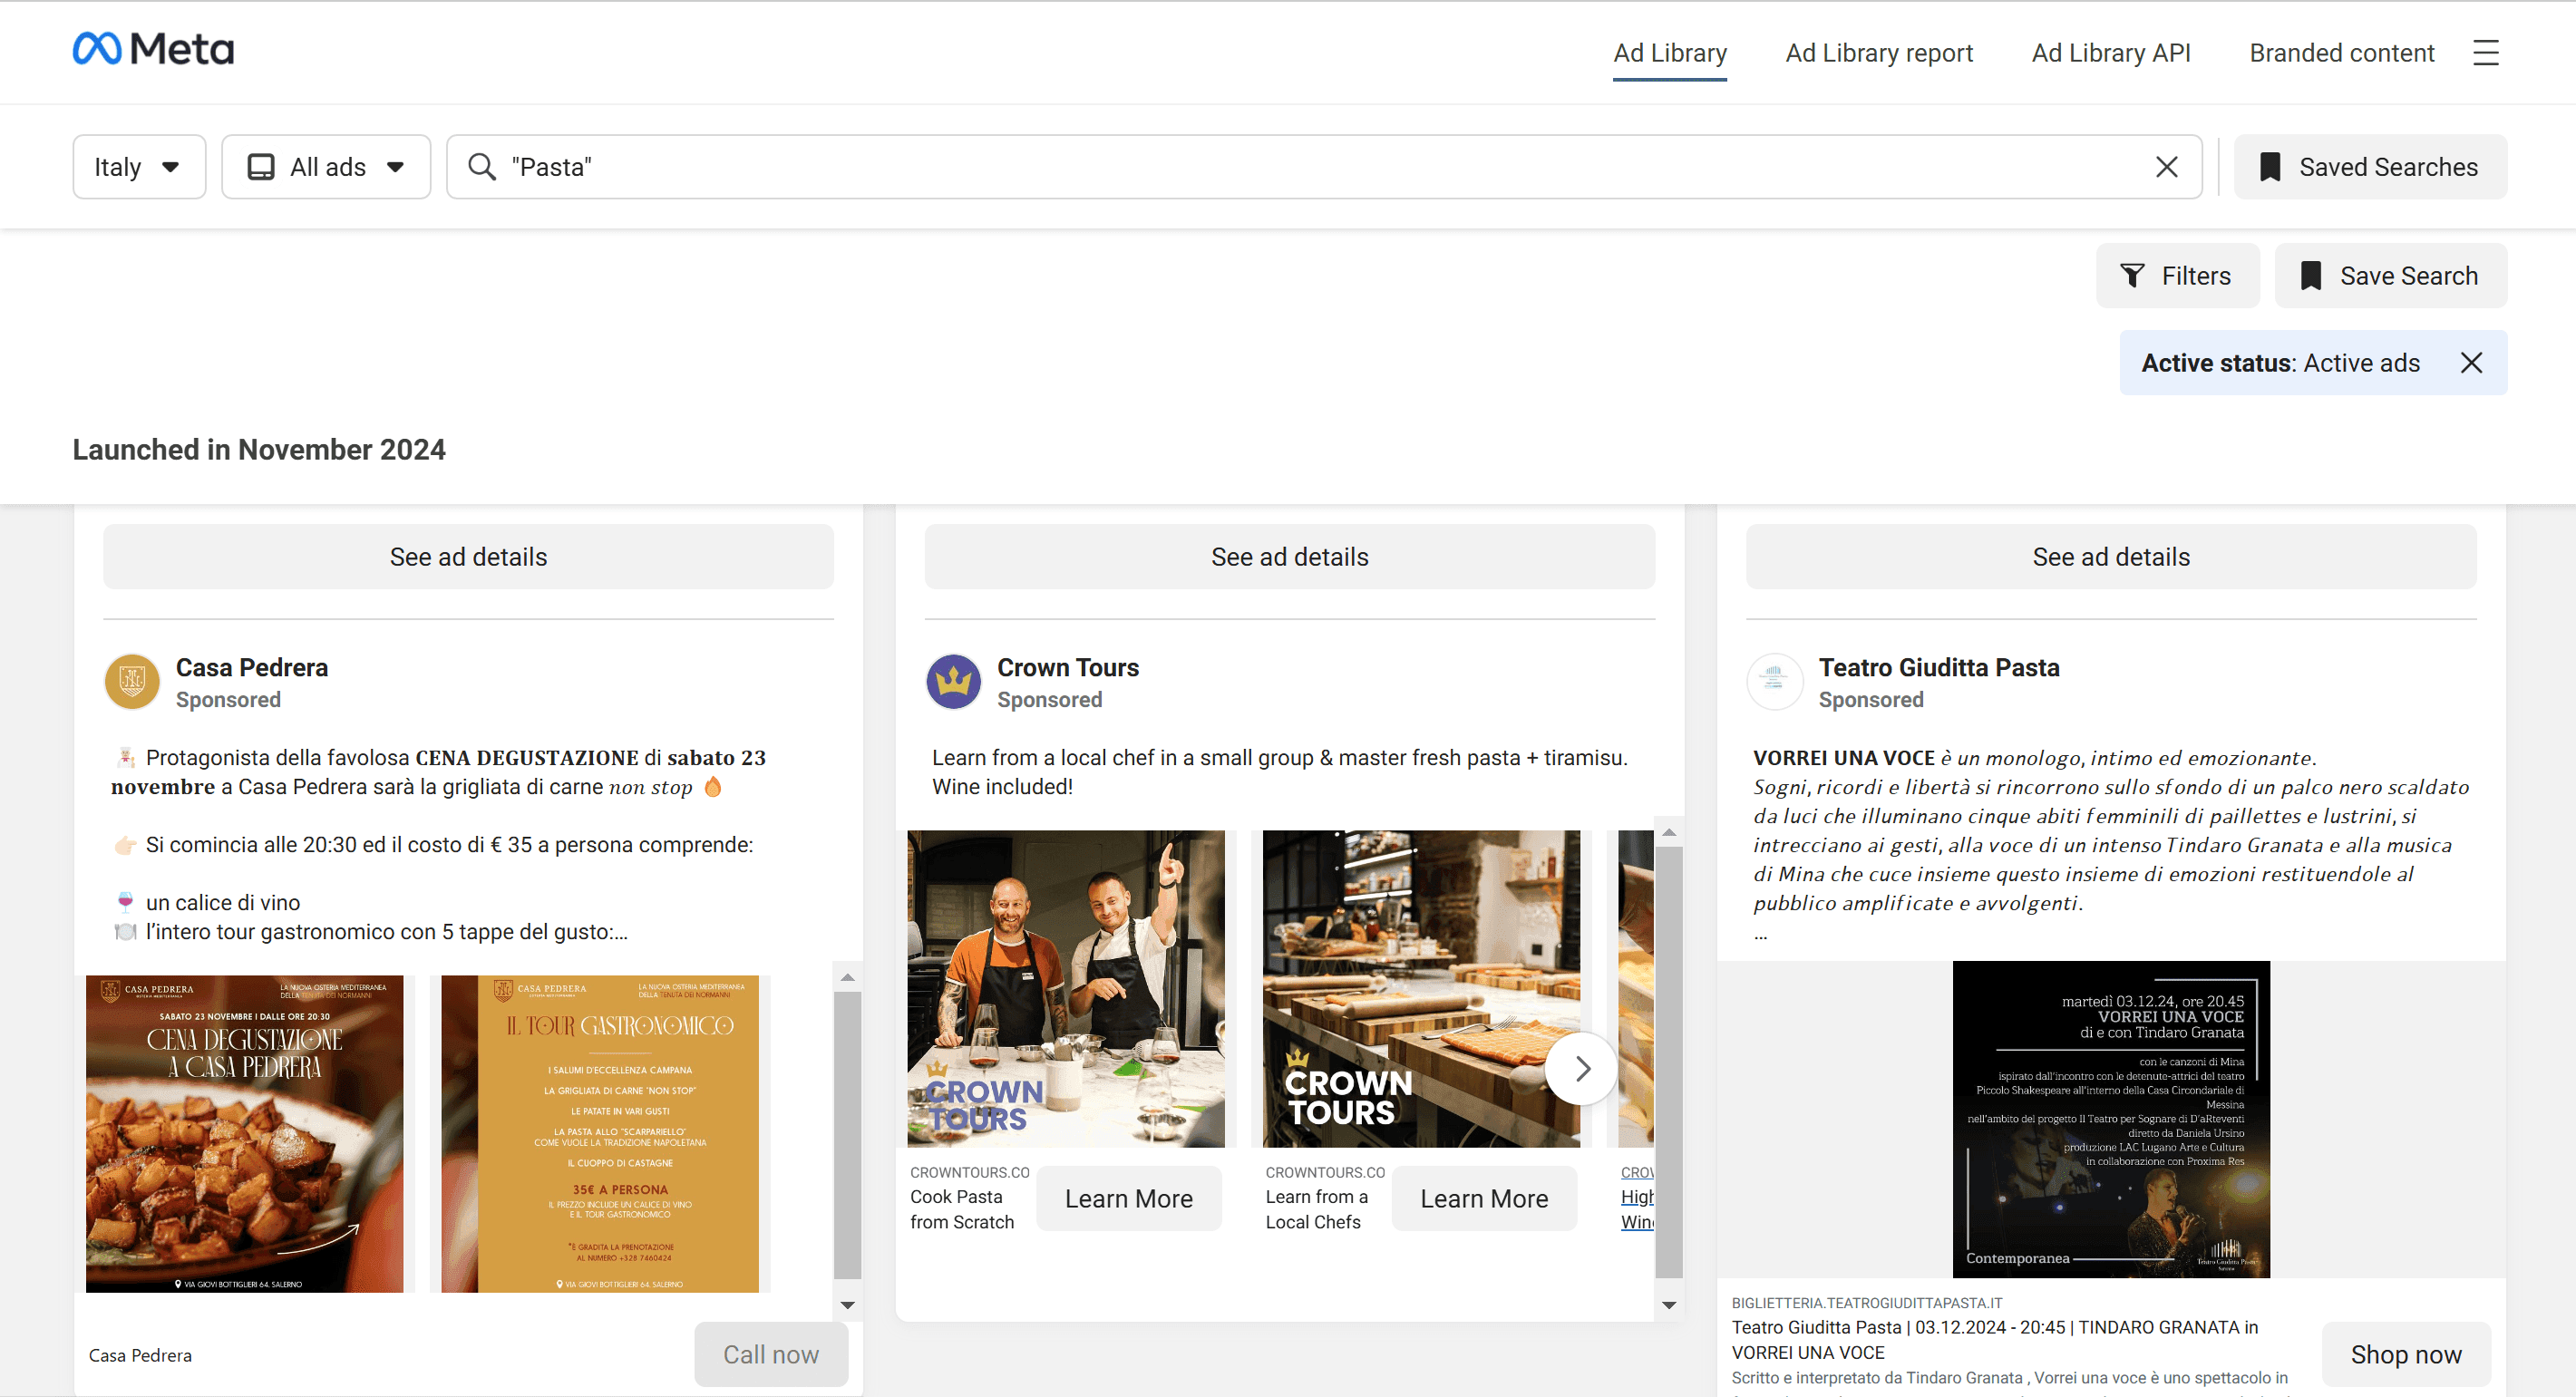This screenshot has width=2576, height=1397.
Task: Click "Launched in November 2024" heading
Action: pyautogui.click(x=259, y=450)
